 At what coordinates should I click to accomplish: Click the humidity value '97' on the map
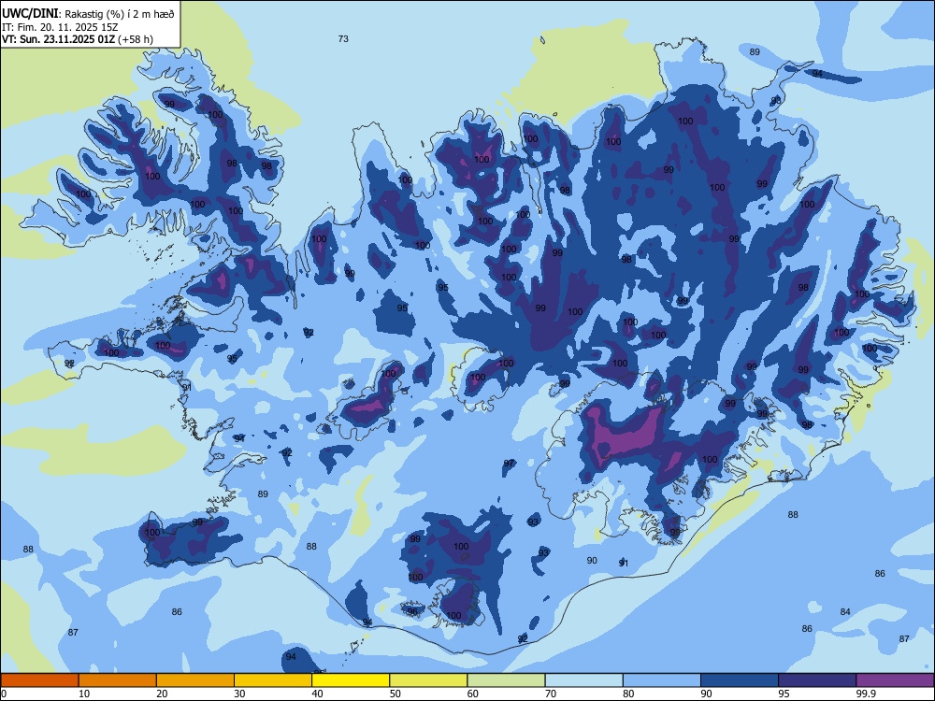click(x=509, y=464)
